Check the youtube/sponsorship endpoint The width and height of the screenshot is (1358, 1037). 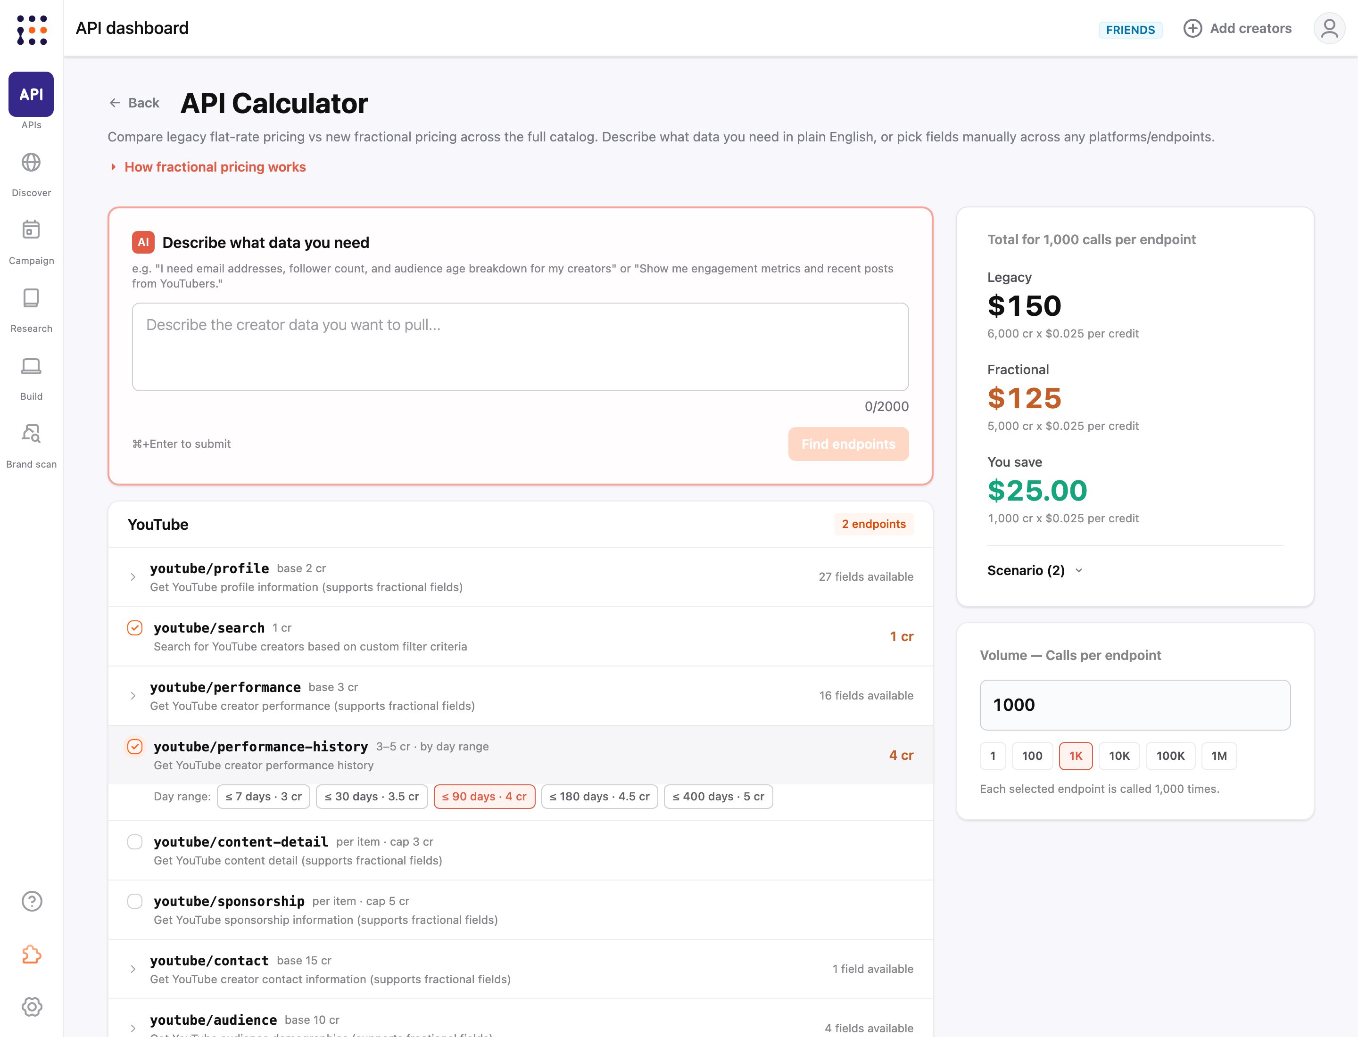135,901
